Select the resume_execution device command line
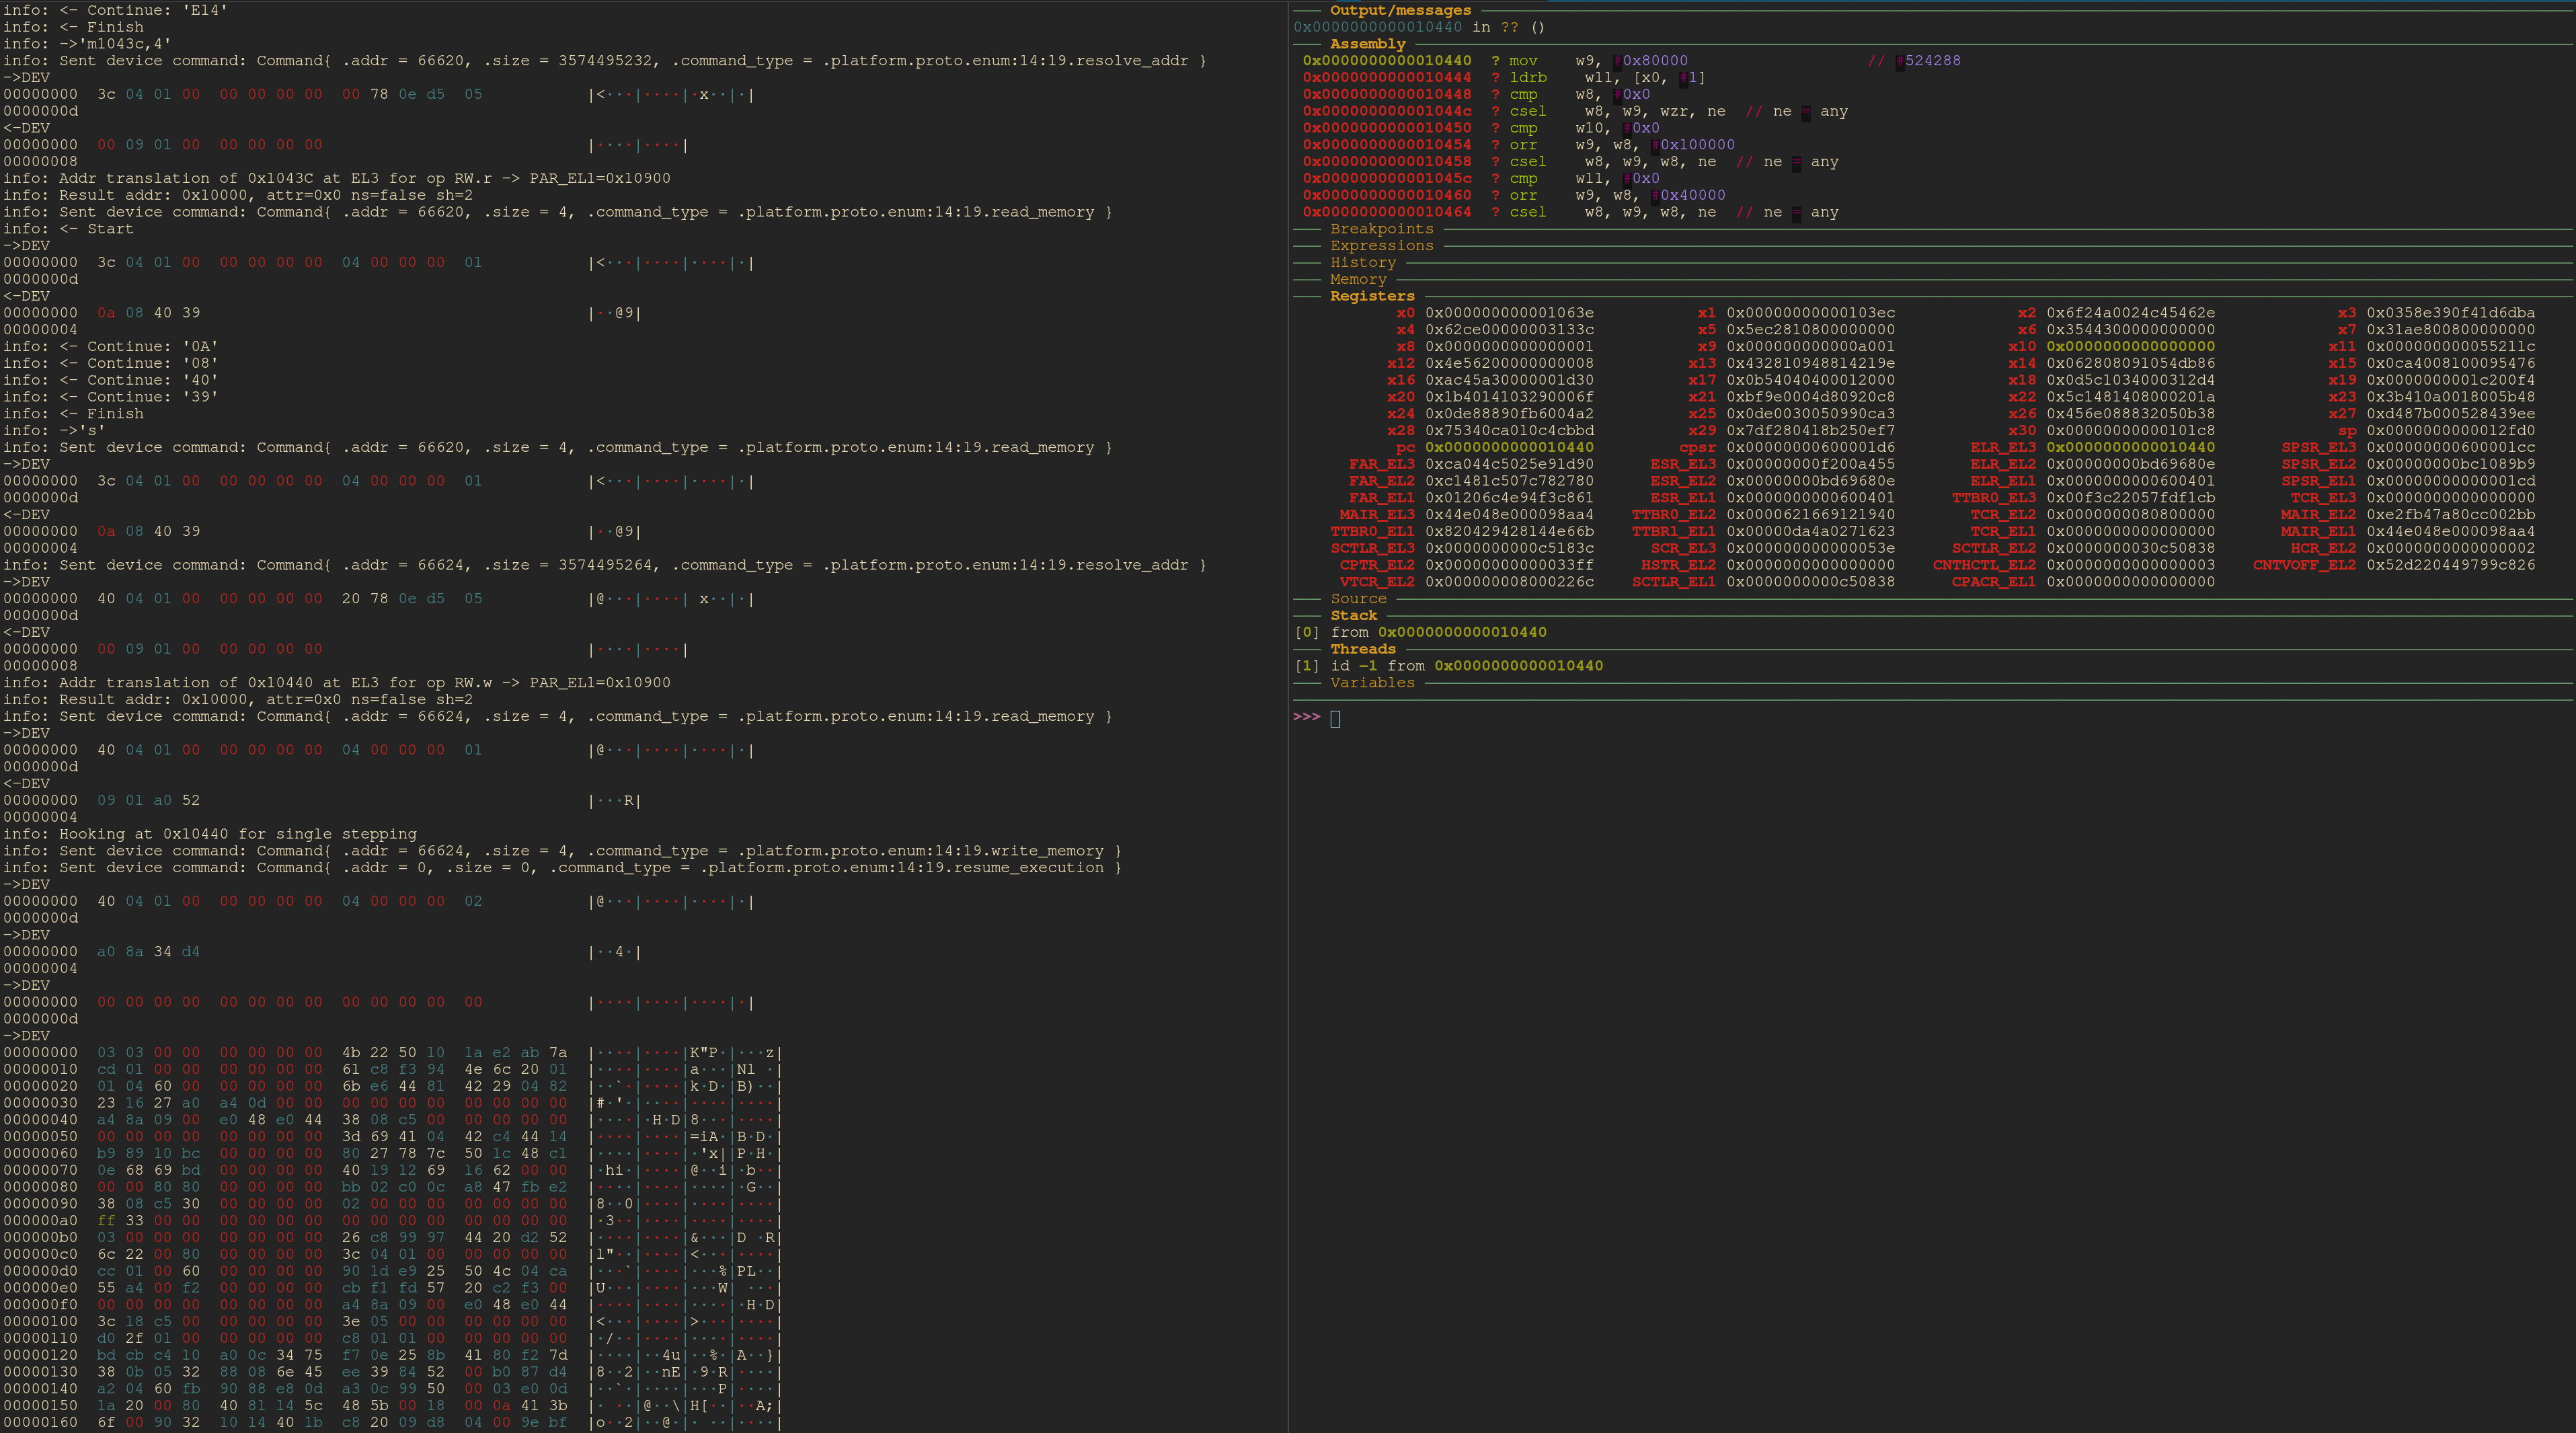 [x=562, y=868]
